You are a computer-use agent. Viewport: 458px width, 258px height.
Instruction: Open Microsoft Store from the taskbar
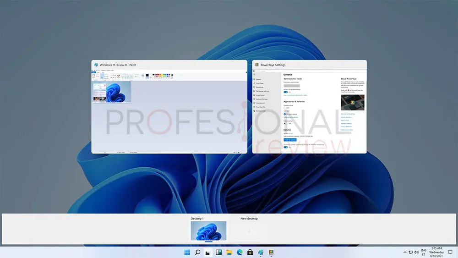click(x=250, y=252)
